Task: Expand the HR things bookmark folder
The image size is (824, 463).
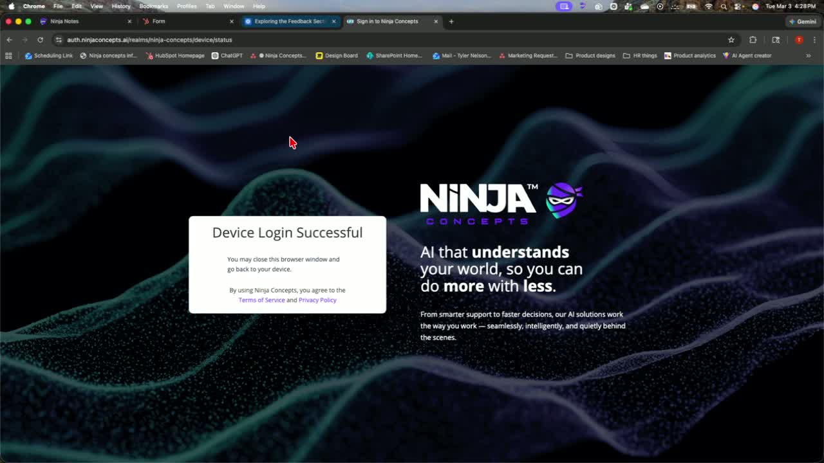Action: coord(640,56)
